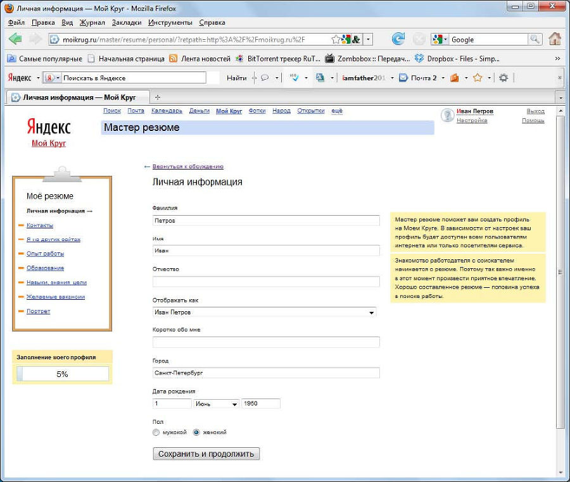Click the Google search magnifier icon

click(535, 39)
